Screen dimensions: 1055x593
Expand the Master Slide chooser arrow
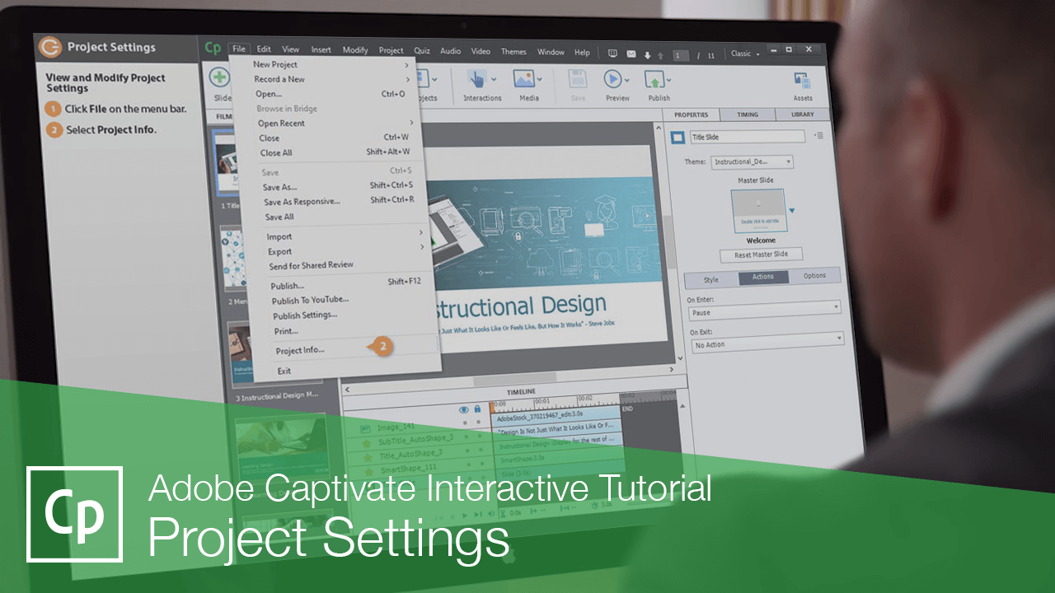(792, 211)
